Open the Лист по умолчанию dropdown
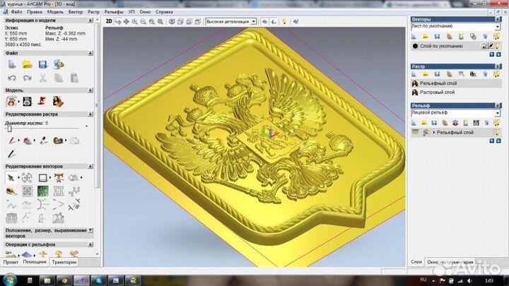 (497, 26)
